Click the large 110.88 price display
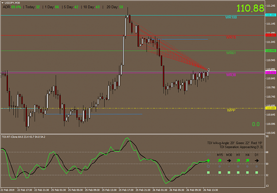This screenshot has height=193, width=277. [250, 8]
